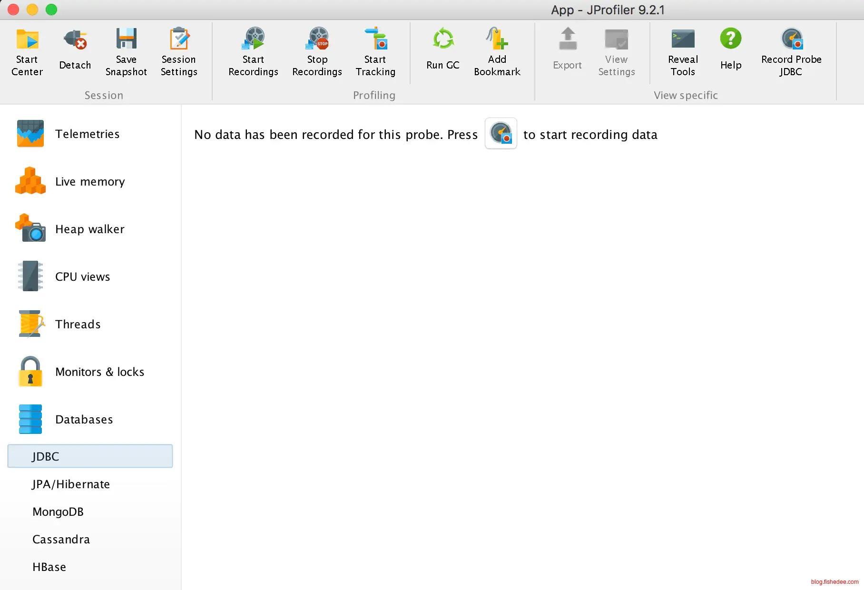Screen dimensions: 864x590
Task: Select the JPA/Hibernate probe view
Action: click(71, 484)
